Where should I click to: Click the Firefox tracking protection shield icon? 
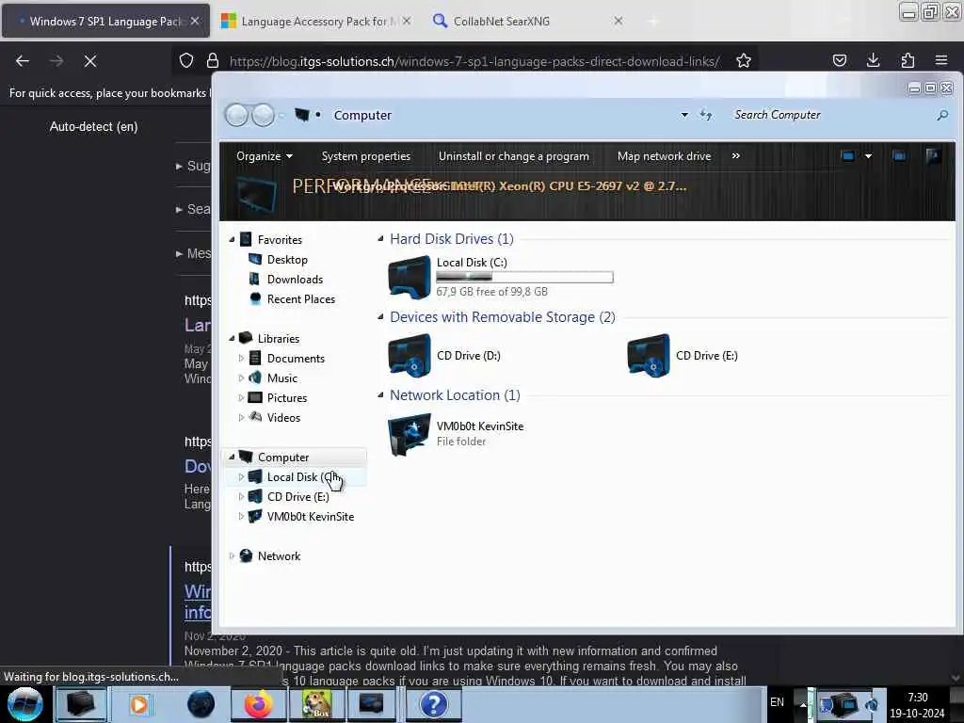click(x=186, y=60)
